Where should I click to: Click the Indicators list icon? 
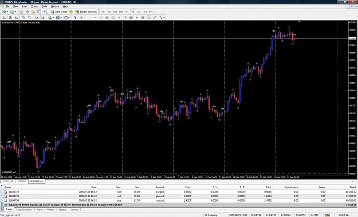pos(50,18)
